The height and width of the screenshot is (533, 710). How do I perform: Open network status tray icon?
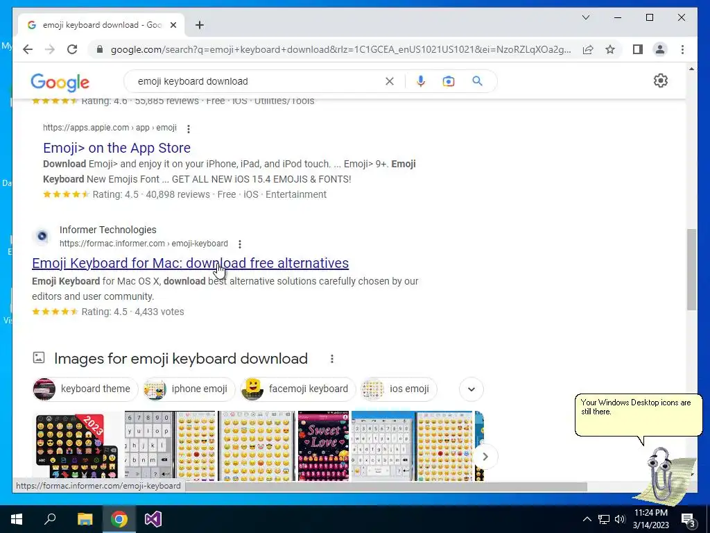click(x=604, y=519)
